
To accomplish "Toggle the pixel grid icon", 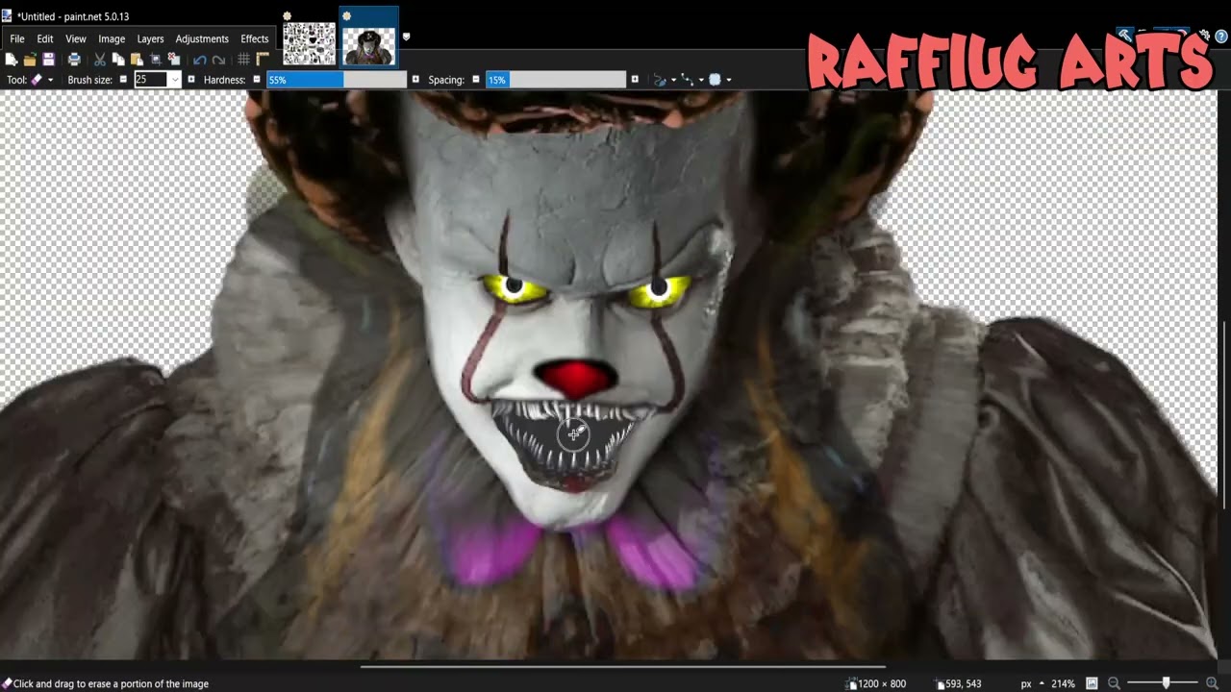I will point(243,60).
